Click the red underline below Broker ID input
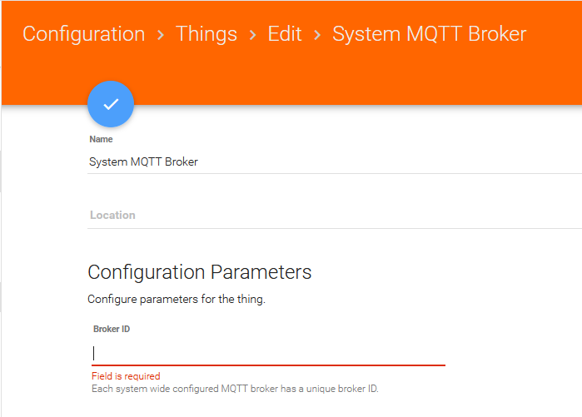The width and height of the screenshot is (582, 417). pos(268,365)
